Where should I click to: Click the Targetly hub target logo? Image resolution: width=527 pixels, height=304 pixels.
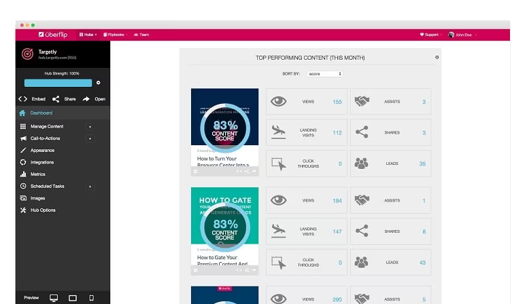[x=28, y=54]
